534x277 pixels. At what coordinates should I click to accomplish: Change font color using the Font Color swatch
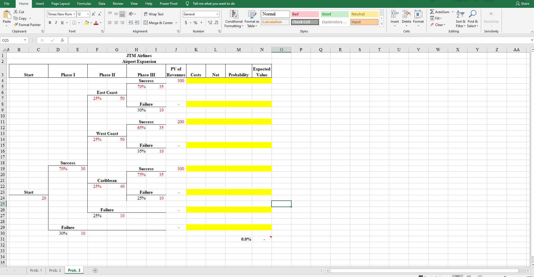(97, 23)
